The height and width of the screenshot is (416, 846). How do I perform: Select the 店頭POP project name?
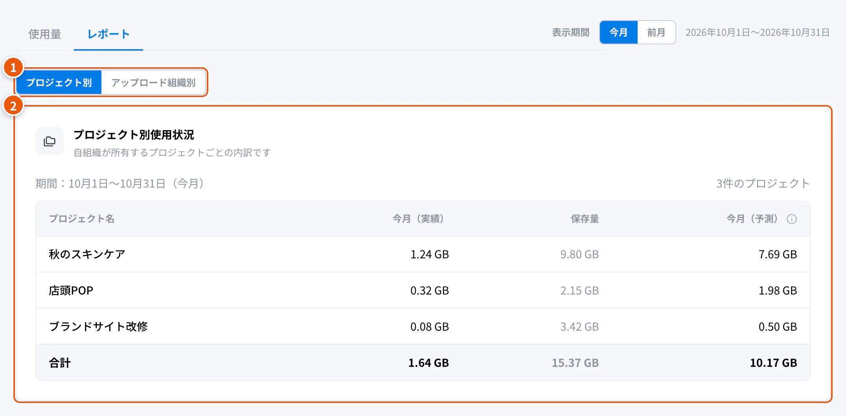(71, 291)
